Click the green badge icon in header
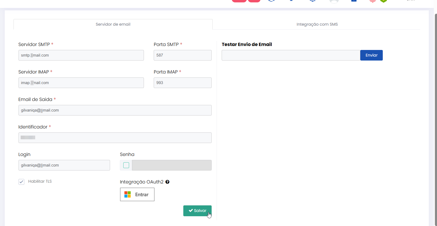This screenshot has width=437, height=226. tap(383, 1)
